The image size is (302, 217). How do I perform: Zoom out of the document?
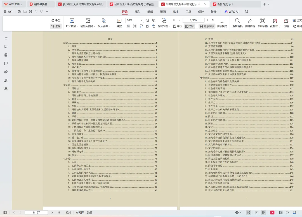pyautogui.click(x=147, y=20)
